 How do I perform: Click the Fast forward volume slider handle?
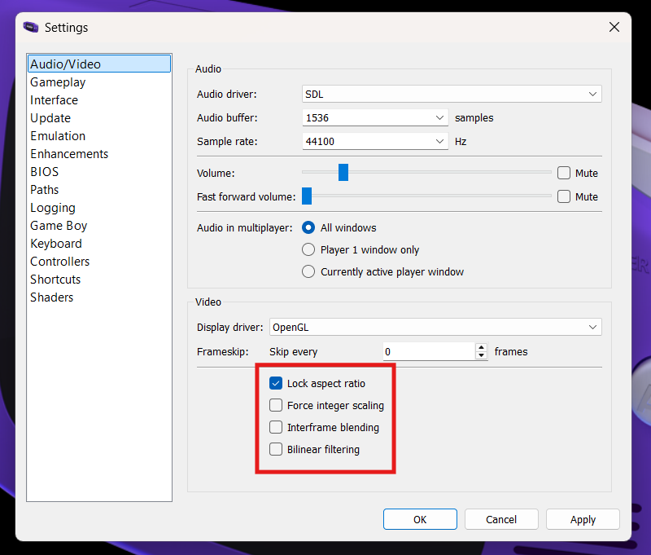(307, 196)
